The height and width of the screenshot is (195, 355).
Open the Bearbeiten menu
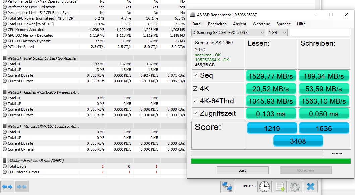click(x=217, y=24)
